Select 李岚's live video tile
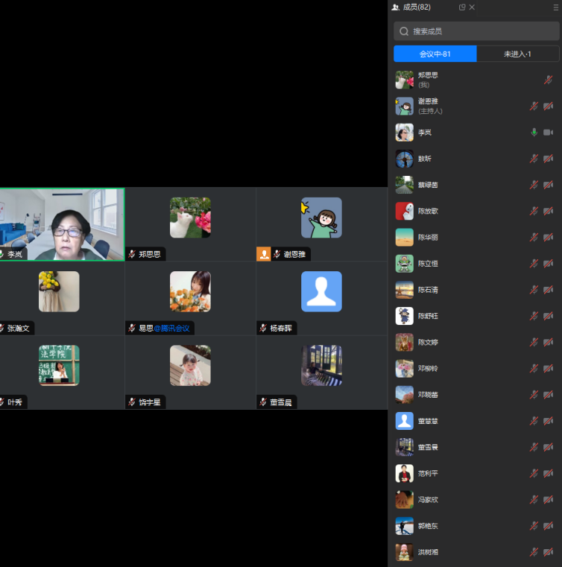This screenshot has width=562, height=567. (x=62, y=224)
